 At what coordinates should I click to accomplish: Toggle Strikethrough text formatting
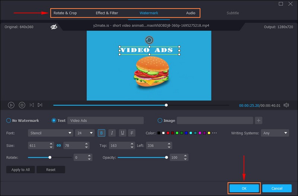click(x=132, y=133)
